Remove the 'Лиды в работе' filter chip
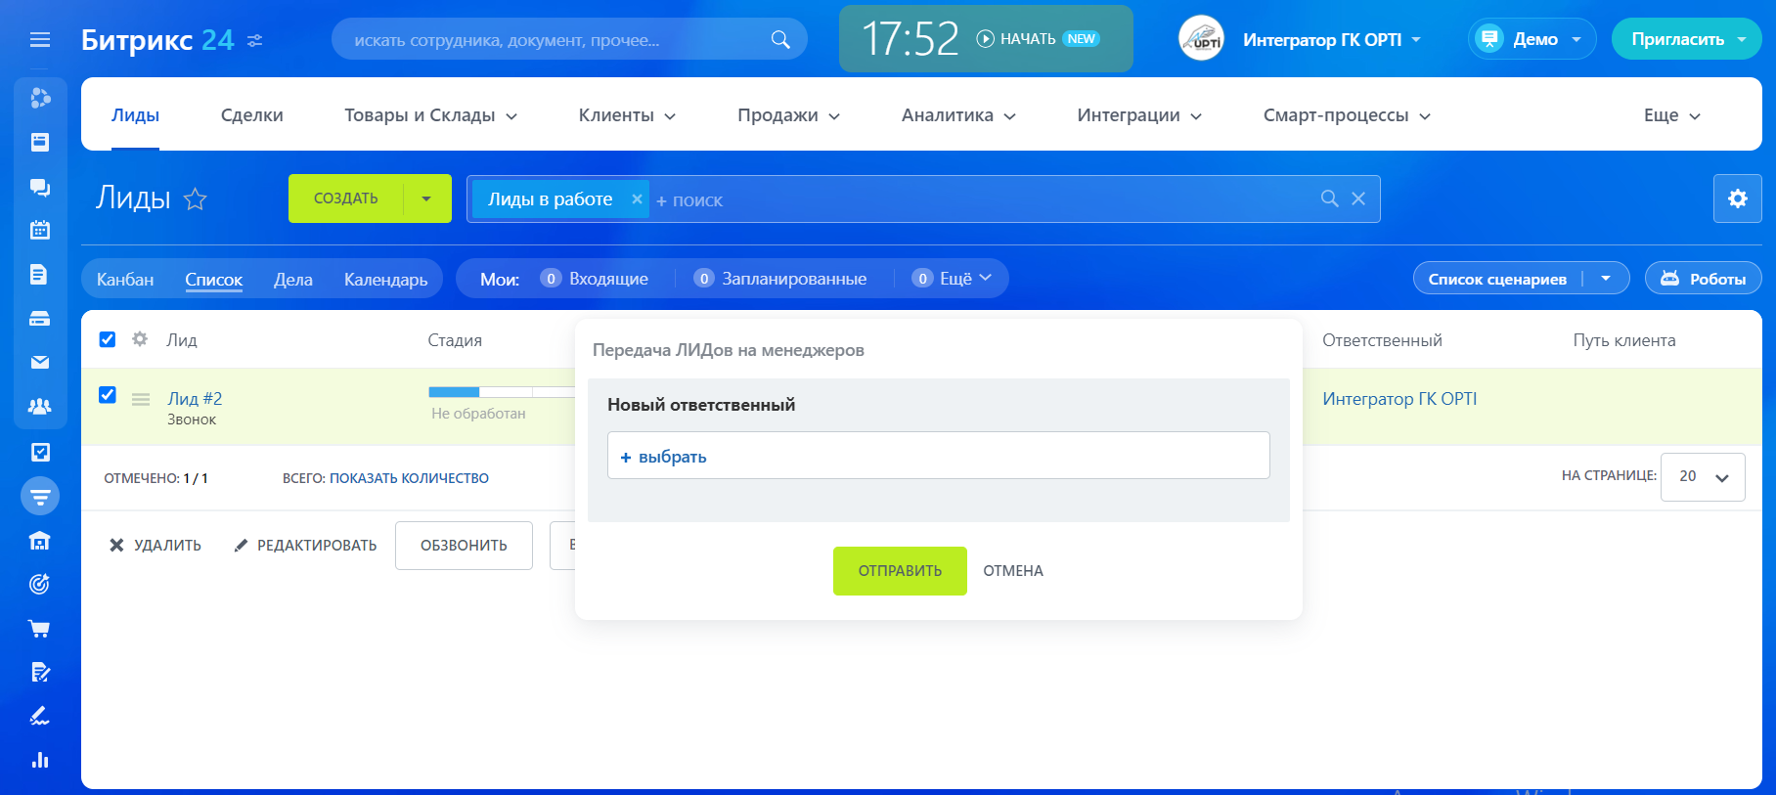The image size is (1776, 795). click(x=637, y=199)
